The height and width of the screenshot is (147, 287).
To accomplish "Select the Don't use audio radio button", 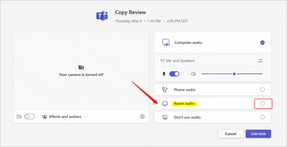I will tap(262, 117).
